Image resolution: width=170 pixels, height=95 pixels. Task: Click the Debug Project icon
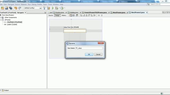57,8
